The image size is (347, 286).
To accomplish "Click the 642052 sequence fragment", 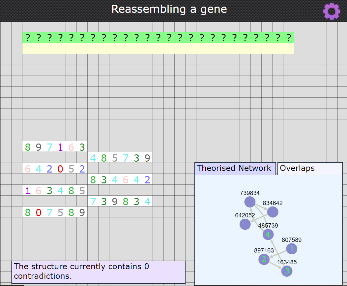I will pos(55,169).
